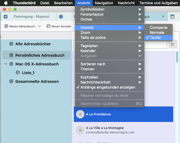The height and width of the screenshot is (143, 180).
Task: Open the Nachricht menu
Action: 126,3
